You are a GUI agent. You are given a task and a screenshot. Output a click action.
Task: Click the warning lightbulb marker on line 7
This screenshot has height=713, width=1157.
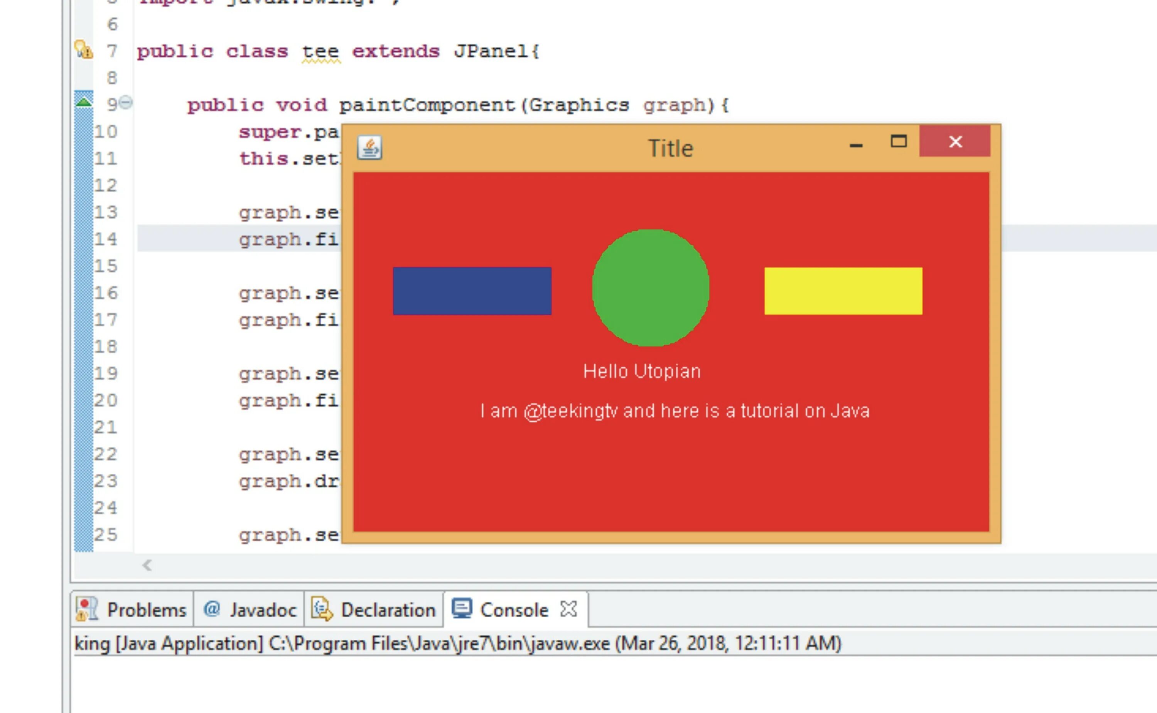(x=83, y=49)
